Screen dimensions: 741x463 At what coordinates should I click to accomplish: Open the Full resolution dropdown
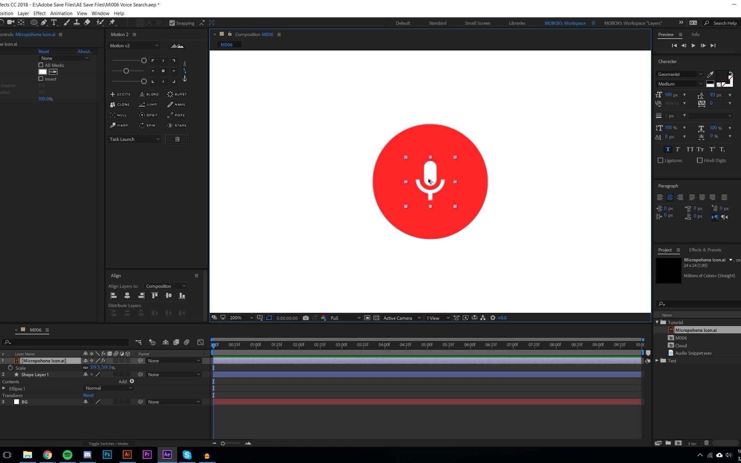point(345,318)
